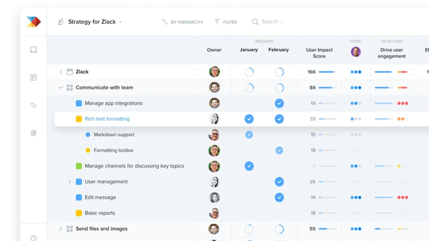Toggle February release for Formatting toolbar
The height and width of the screenshot is (241, 429).
[x=279, y=150]
